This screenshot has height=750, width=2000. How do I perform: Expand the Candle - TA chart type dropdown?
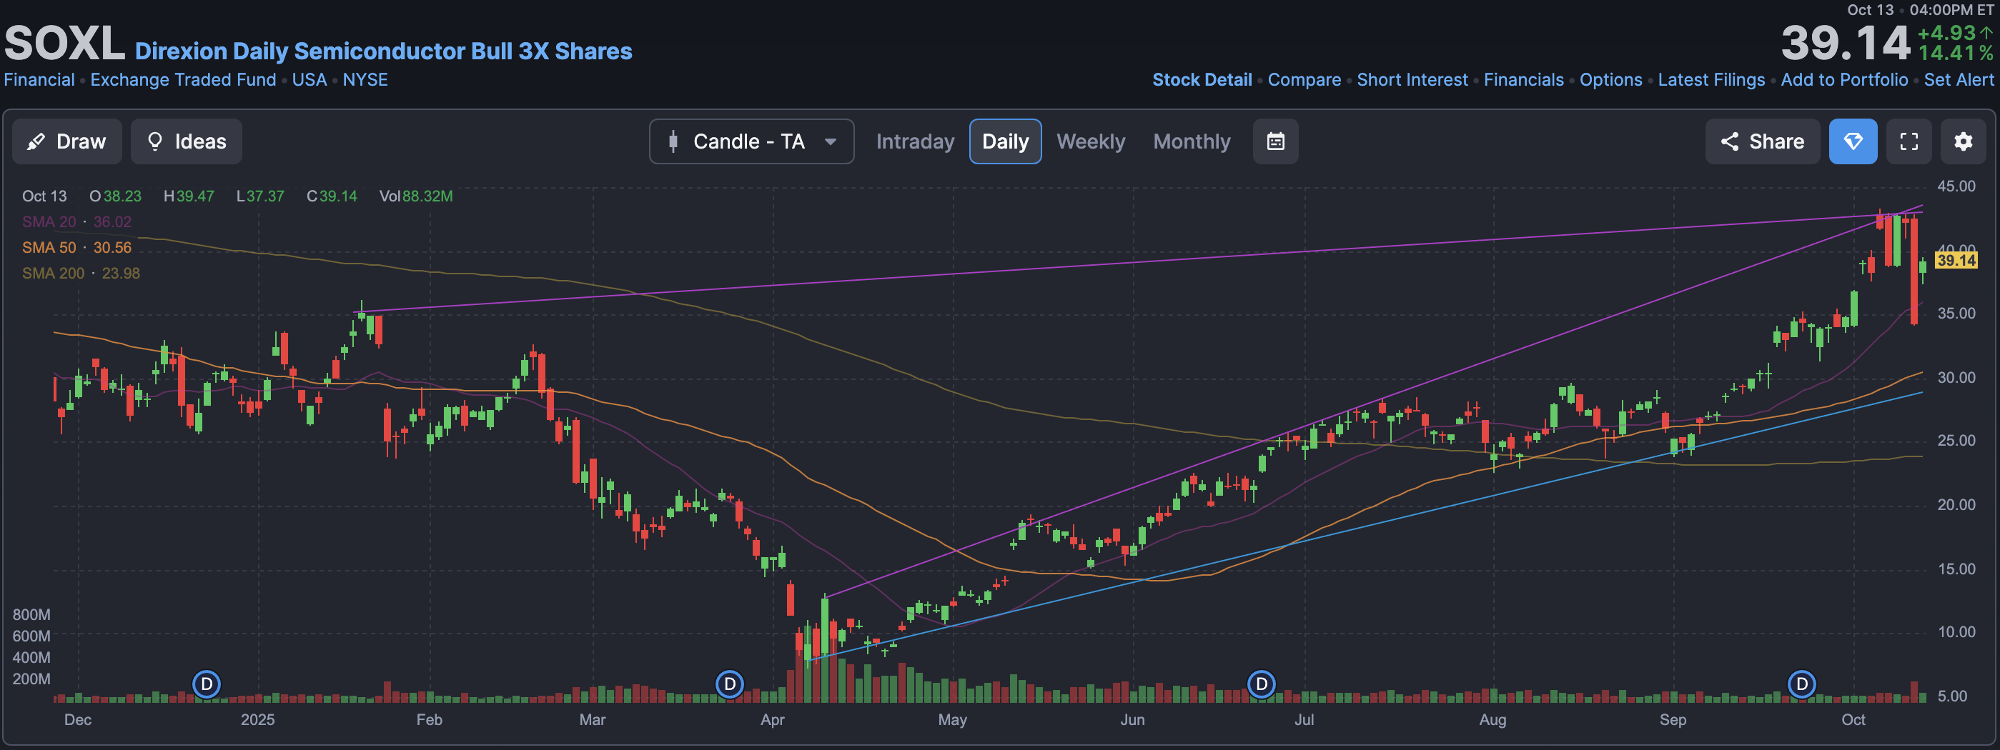751,141
